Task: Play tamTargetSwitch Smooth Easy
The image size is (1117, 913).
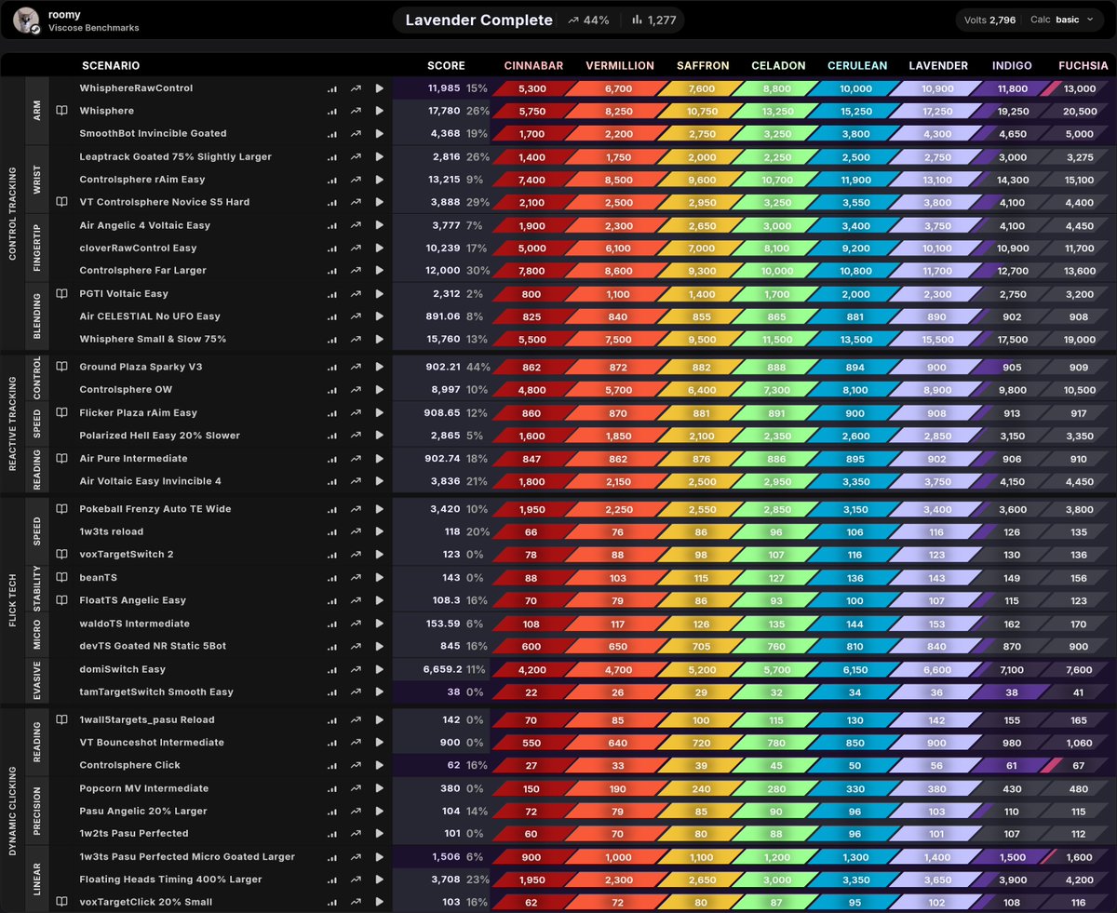Action: (379, 692)
